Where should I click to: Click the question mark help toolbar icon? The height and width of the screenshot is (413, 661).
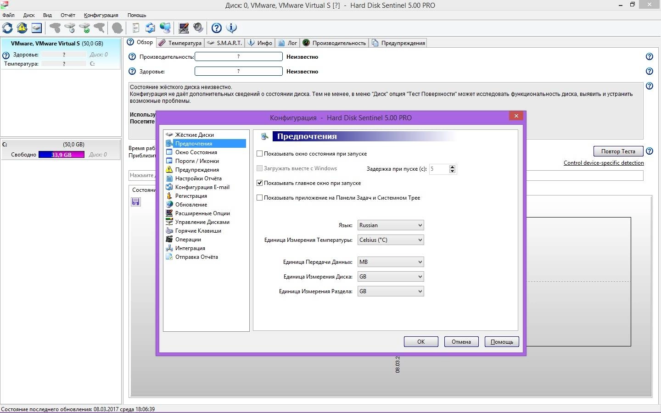pyautogui.click(x=217, y=28)
